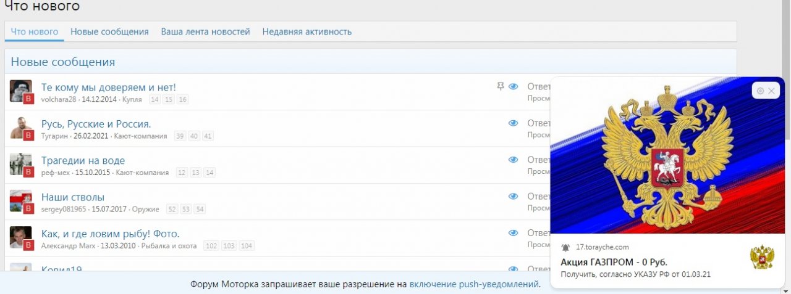This screenshot has width=791, height=294.
Task: Open thread 'Те кому мы доверяем и нет!'
Action: point(108,87)
